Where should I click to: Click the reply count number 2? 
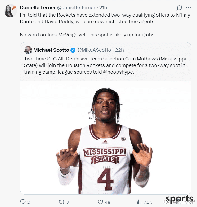coord(29,202)
